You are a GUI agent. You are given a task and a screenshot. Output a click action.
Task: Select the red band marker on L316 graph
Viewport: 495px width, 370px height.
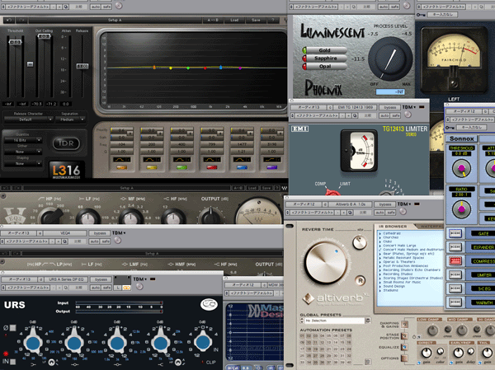tap(205, 68)
